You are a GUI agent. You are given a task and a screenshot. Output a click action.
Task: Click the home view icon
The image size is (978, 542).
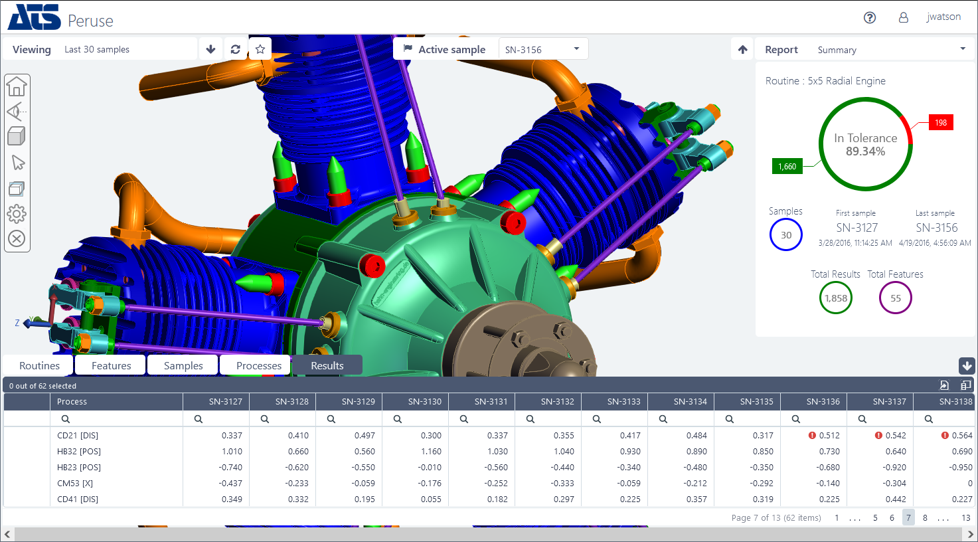coord(17,86)
